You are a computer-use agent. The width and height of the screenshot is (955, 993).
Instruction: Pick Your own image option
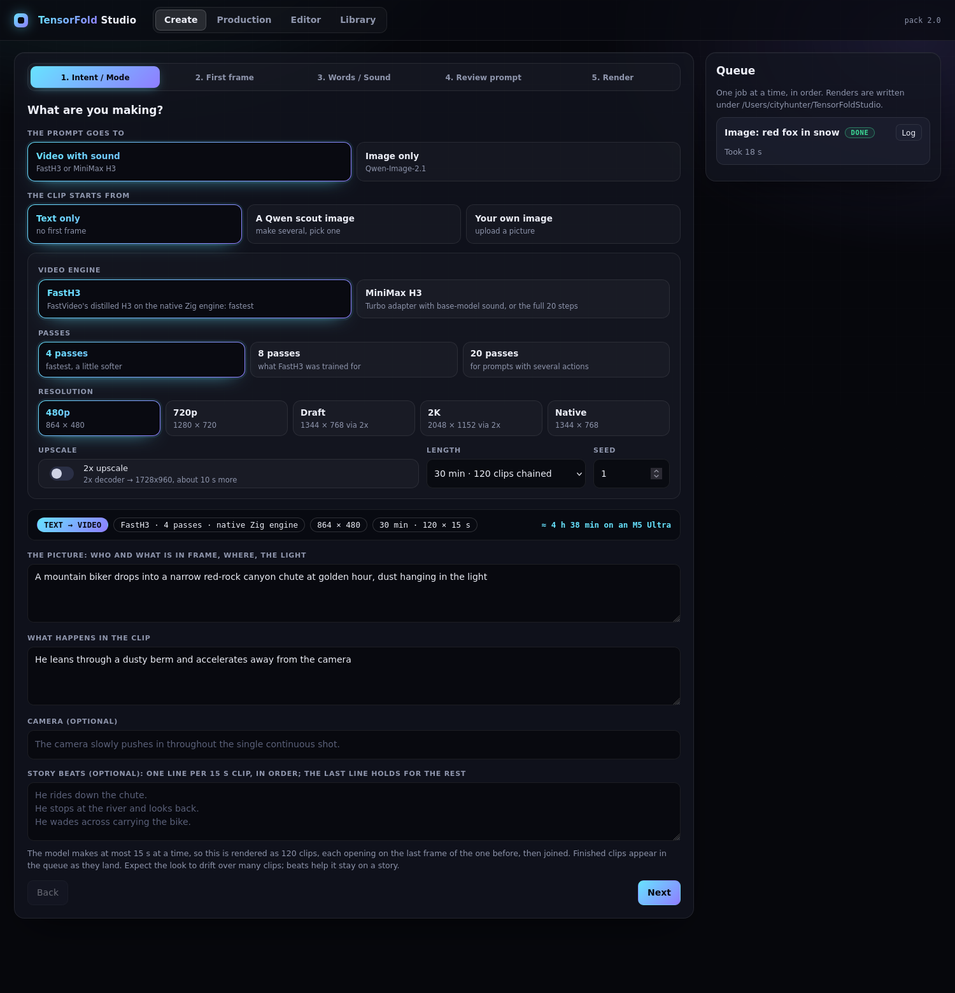click(x=573, y=224)
